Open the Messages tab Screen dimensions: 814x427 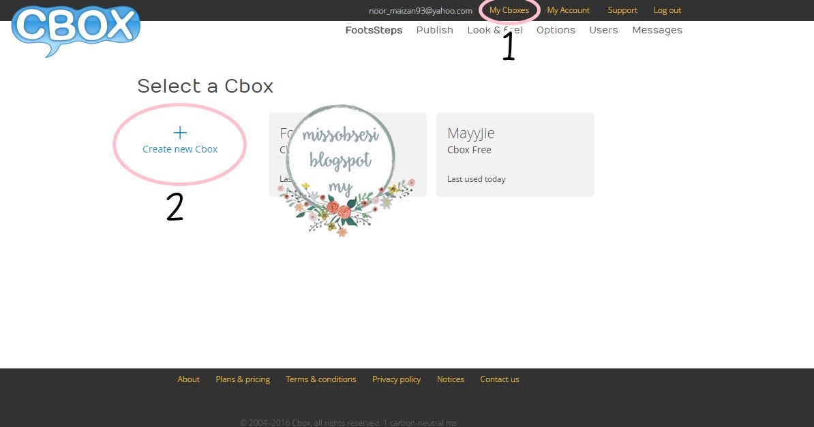(657, 30)
